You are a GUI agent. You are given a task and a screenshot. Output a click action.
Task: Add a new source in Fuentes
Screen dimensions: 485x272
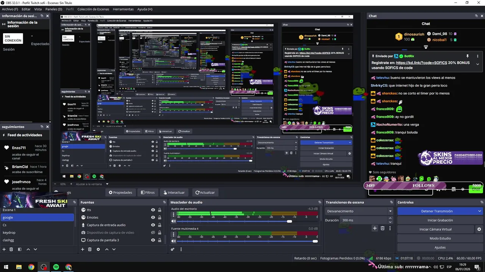83,249
